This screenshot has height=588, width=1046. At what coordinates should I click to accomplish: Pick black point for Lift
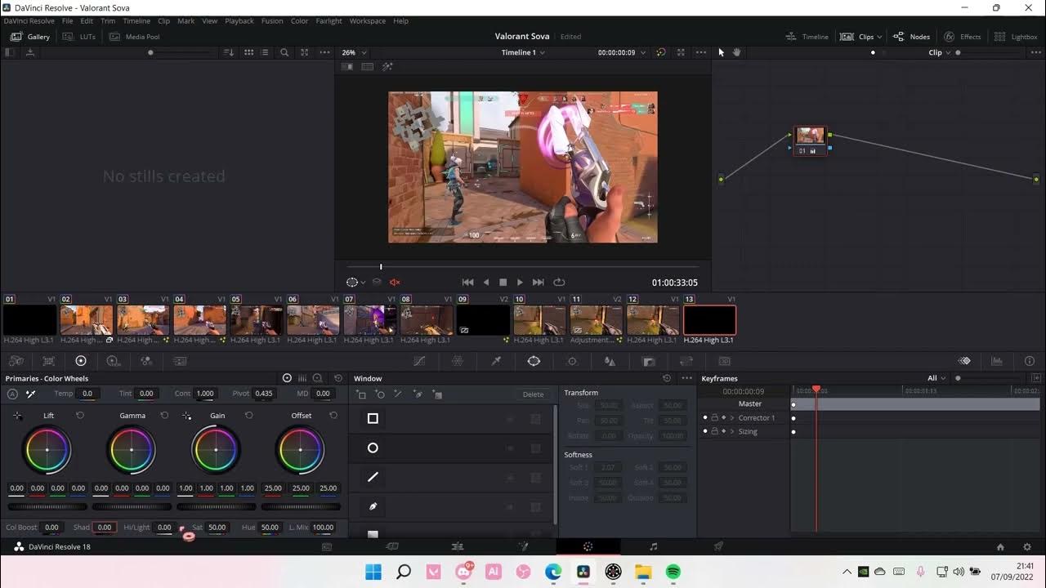(17, 416)
